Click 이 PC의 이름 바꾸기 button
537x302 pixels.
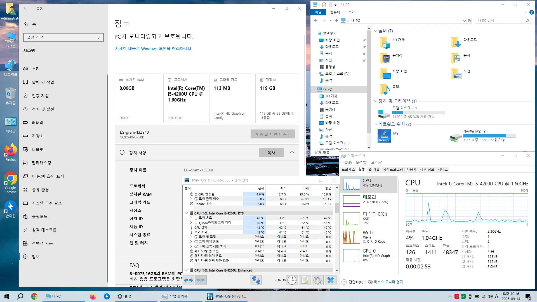coord(272,134)
